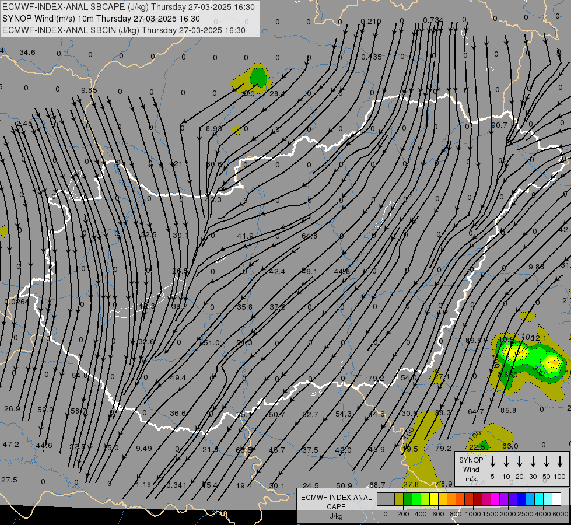The image size is (571, 525).
Task: Pick the purple 2000 J/kg CAPE swatch
Action: 504,499
